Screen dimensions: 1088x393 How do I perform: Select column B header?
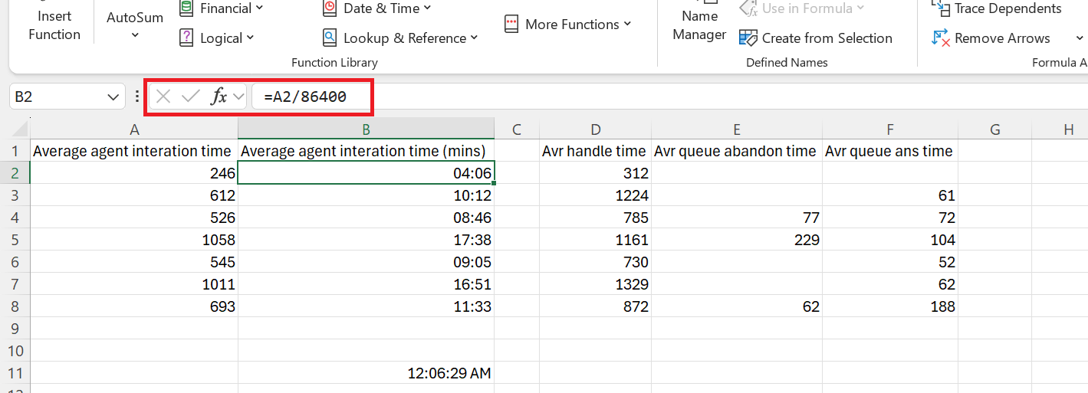point(366,129)
